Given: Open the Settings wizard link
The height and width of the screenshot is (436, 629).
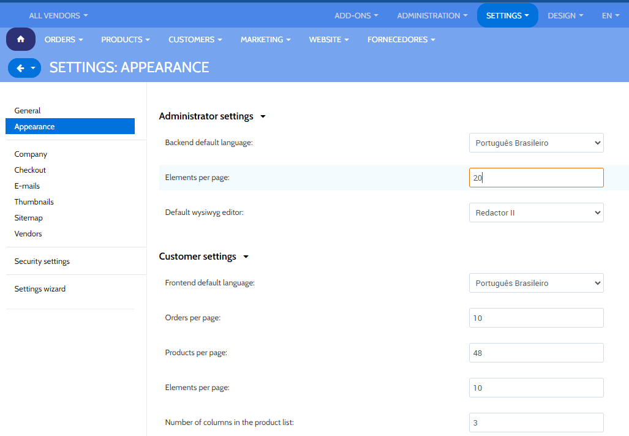Looking at the screenshot, I should pyautogui.click(x=40, y=289).
